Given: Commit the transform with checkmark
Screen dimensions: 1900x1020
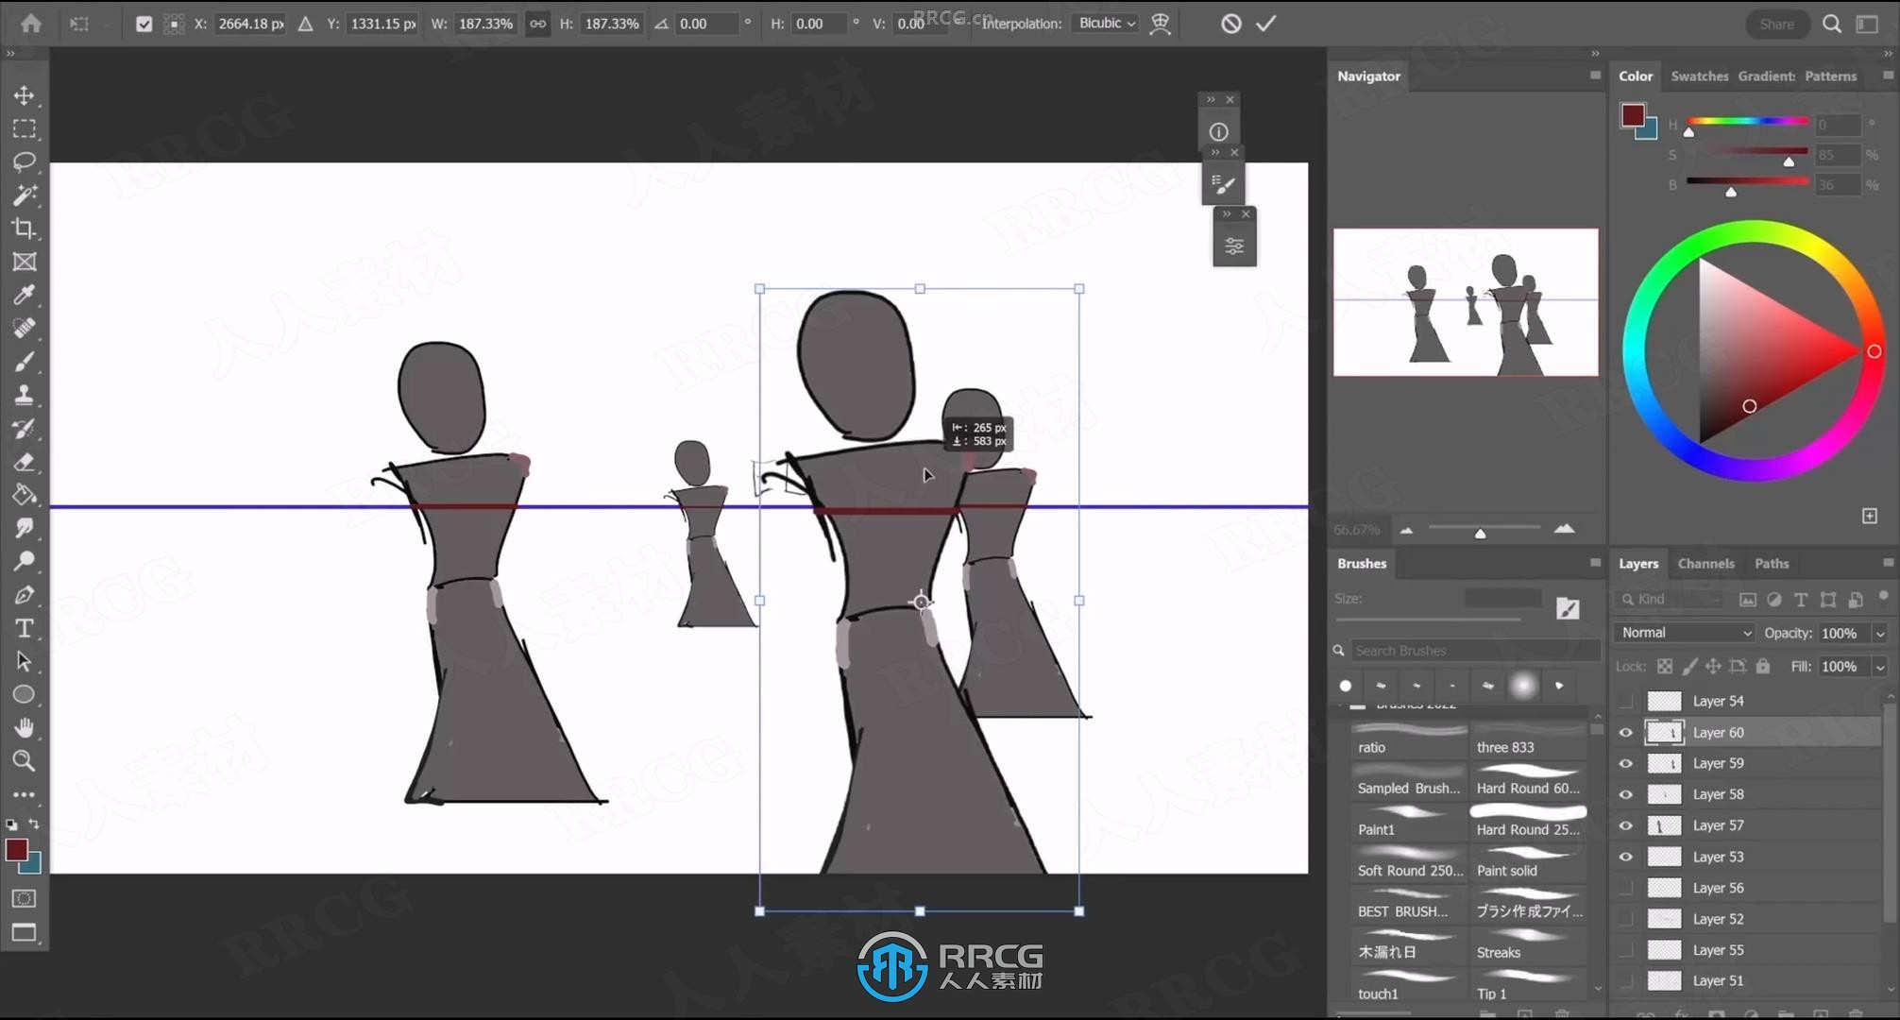Looking at the screenshot, I should coord(1265,24).
